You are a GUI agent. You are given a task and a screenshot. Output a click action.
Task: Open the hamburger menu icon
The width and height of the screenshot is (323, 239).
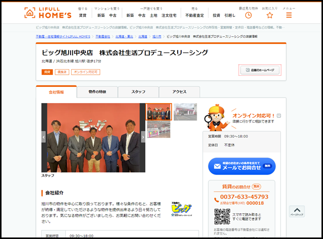[289, 15]
